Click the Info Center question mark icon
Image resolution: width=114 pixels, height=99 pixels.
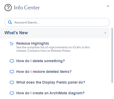(8, 8)
